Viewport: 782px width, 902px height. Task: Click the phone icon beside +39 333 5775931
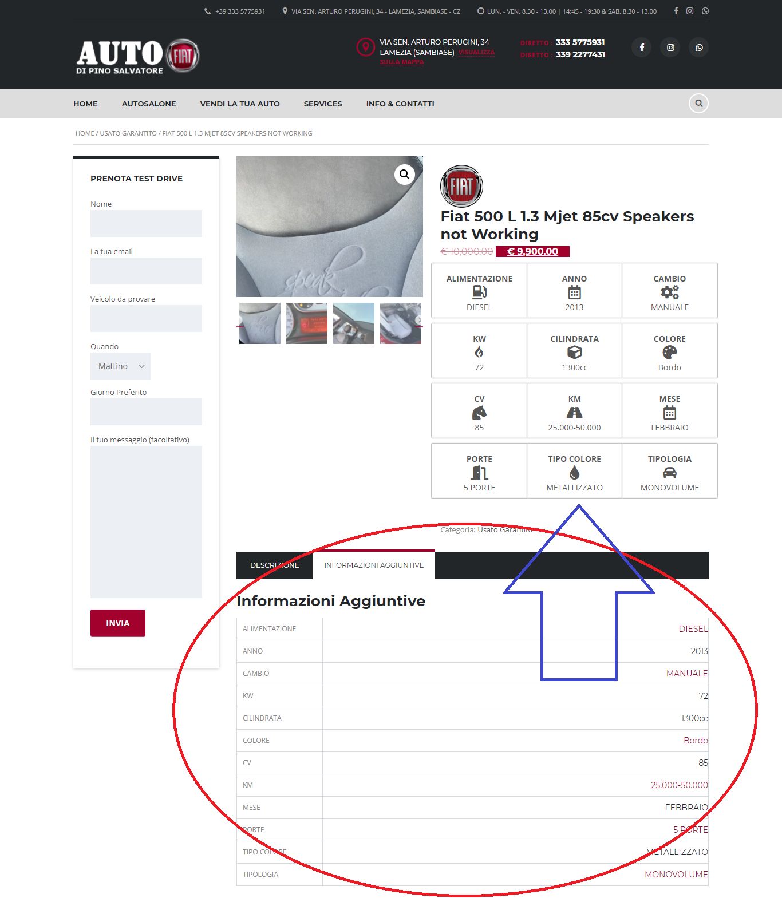[x=208, y=11]
